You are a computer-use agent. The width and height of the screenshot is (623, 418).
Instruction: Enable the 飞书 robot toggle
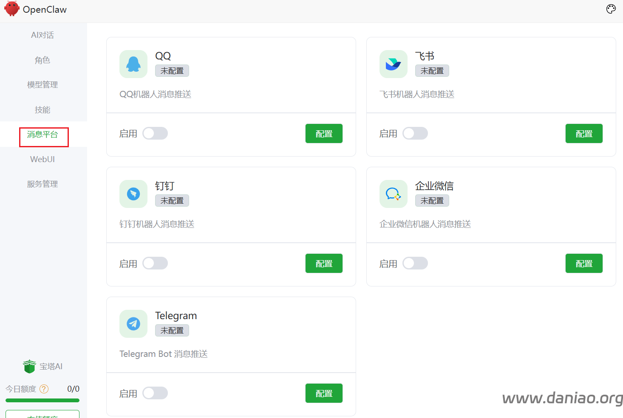tap(415, 133)
